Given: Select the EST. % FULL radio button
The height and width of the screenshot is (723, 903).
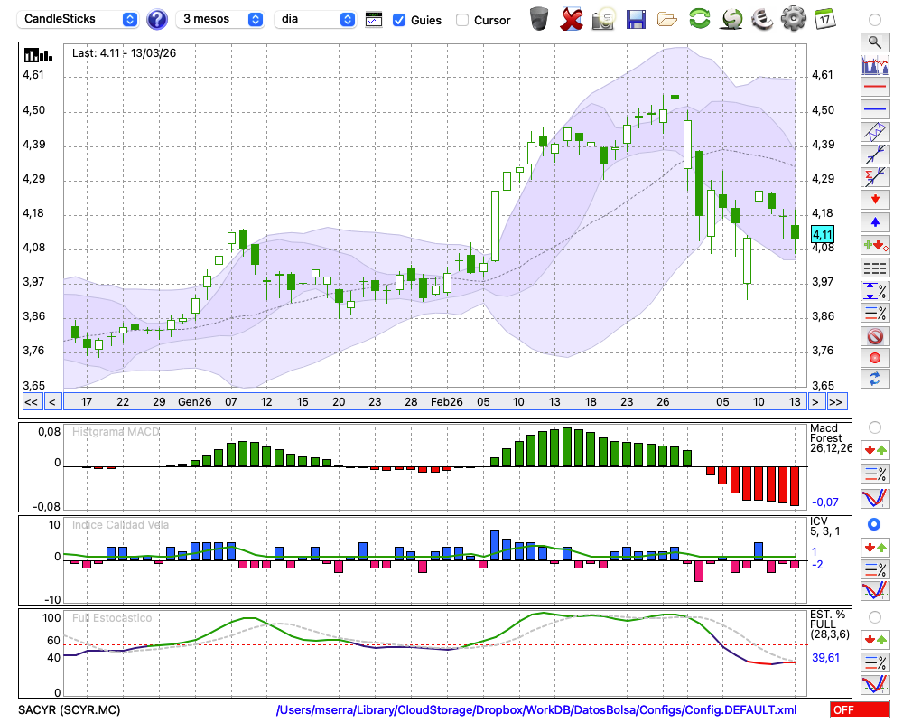Looking at the screenshot, I should (874, 617).
